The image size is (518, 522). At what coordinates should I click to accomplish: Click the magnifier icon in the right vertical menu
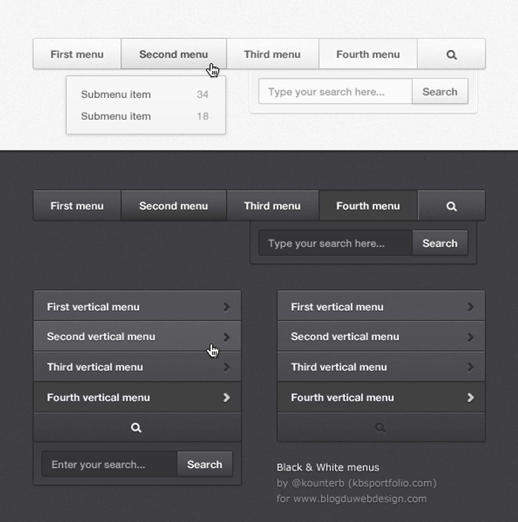tap(380, 427)
